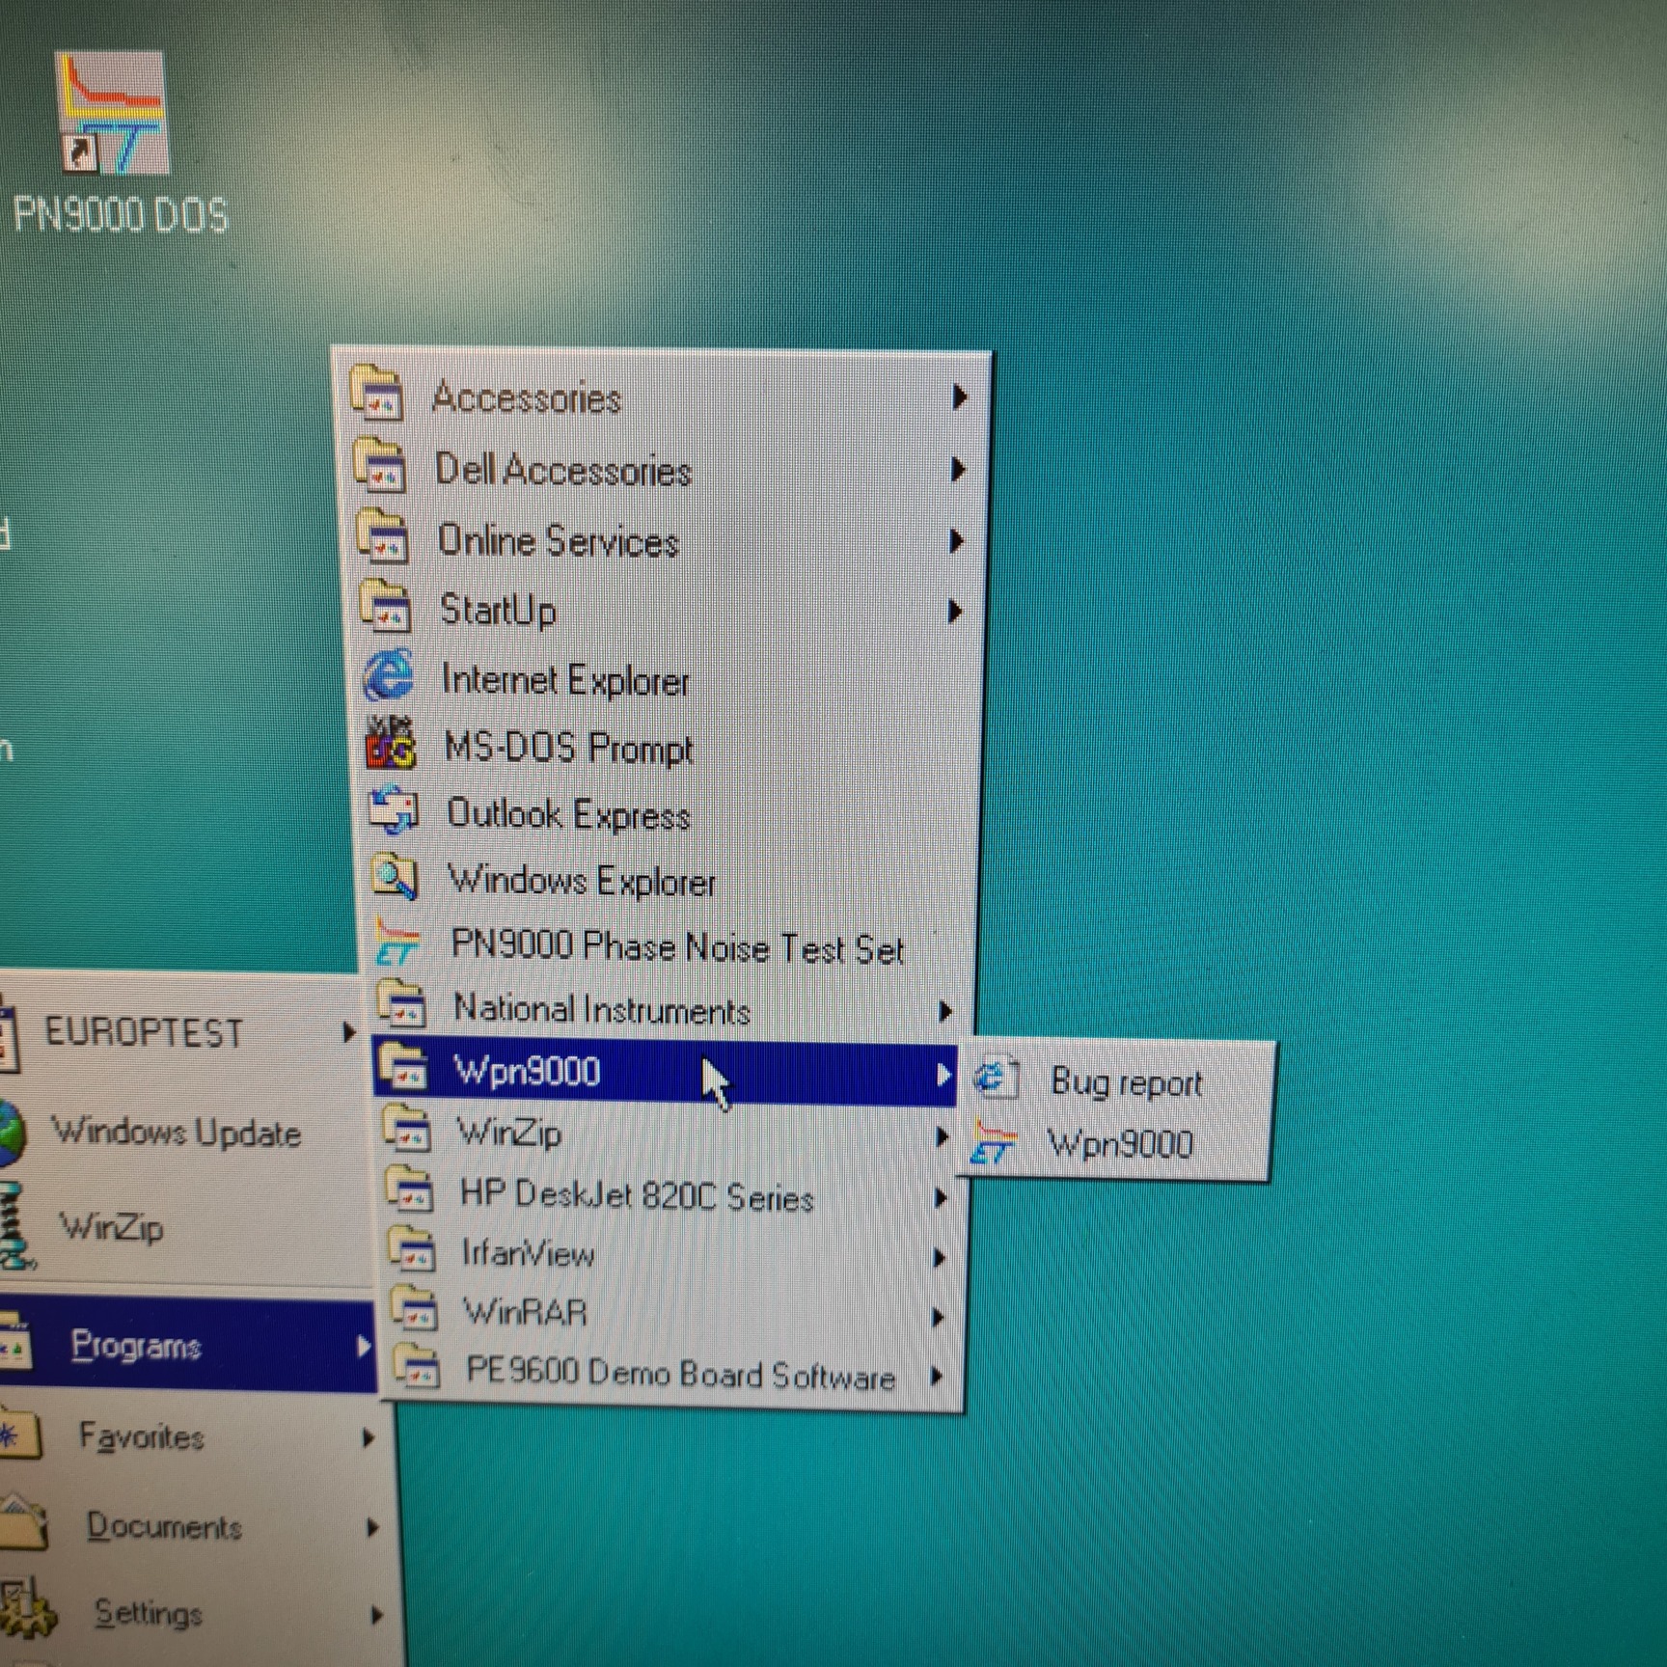This screenshot has height=1667, width=1667.
Task: Expand the Accessories submenu arrow
Action: [x=959, y=396]
